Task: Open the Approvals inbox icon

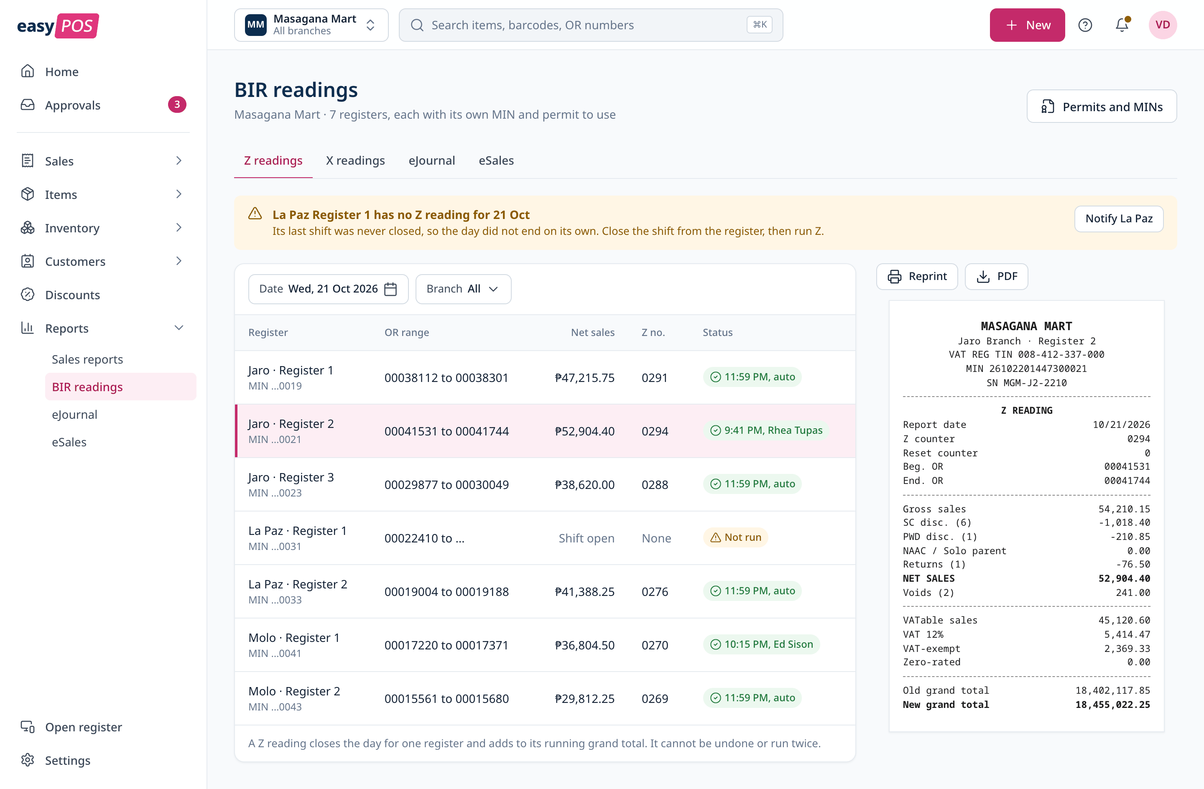Action: (x=28, y=105)
